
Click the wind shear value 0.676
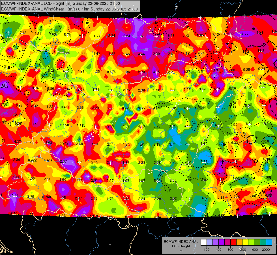click(x=111, y=72)
